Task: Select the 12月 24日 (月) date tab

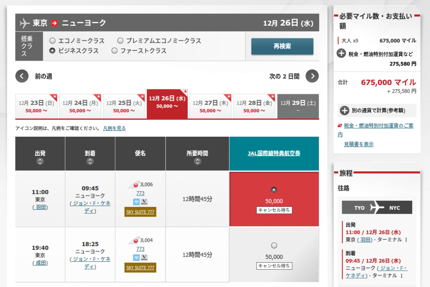Action: pos(80,106)
